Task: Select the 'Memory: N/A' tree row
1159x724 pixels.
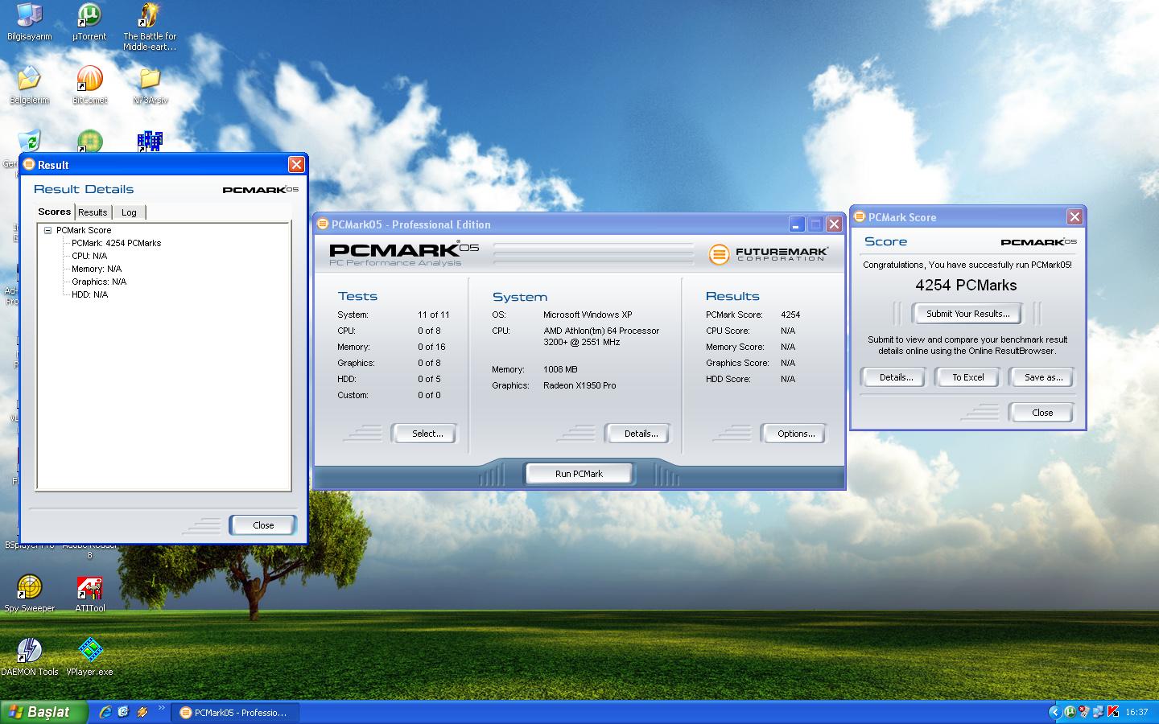Action: (x=97, y=269)
